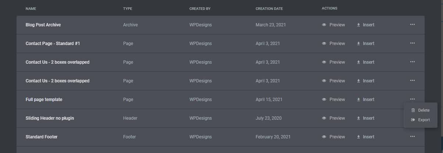Image resolution: width=443 pixels, height=153 pixels.
Task: Click export arrow icon in popup menu
Action: coord(413,120)
